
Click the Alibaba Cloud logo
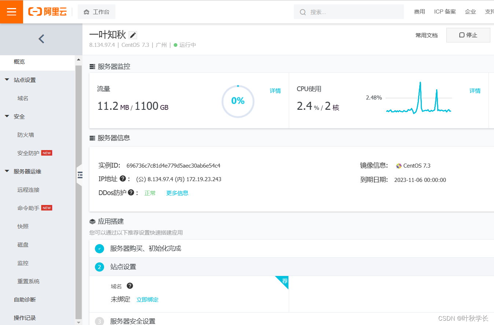pos(48,12)
